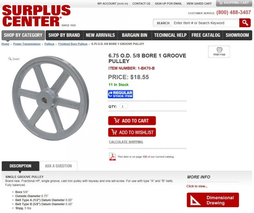
Task: Open the Shopping Cart at top right
Action: [234, 3]
